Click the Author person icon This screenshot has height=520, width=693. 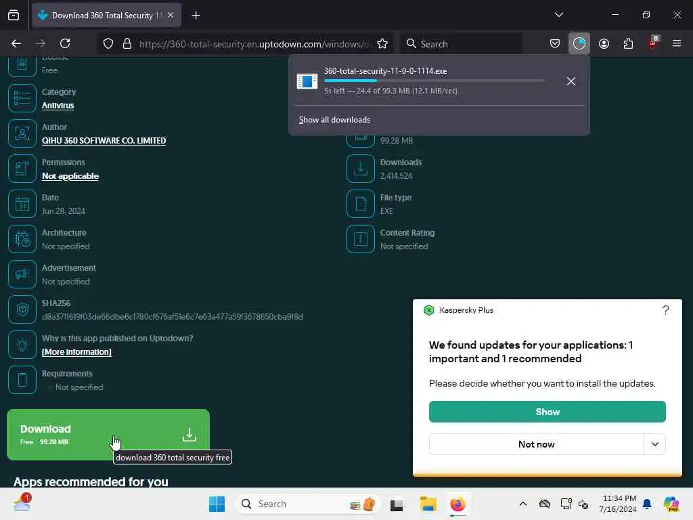pos(22,133)
